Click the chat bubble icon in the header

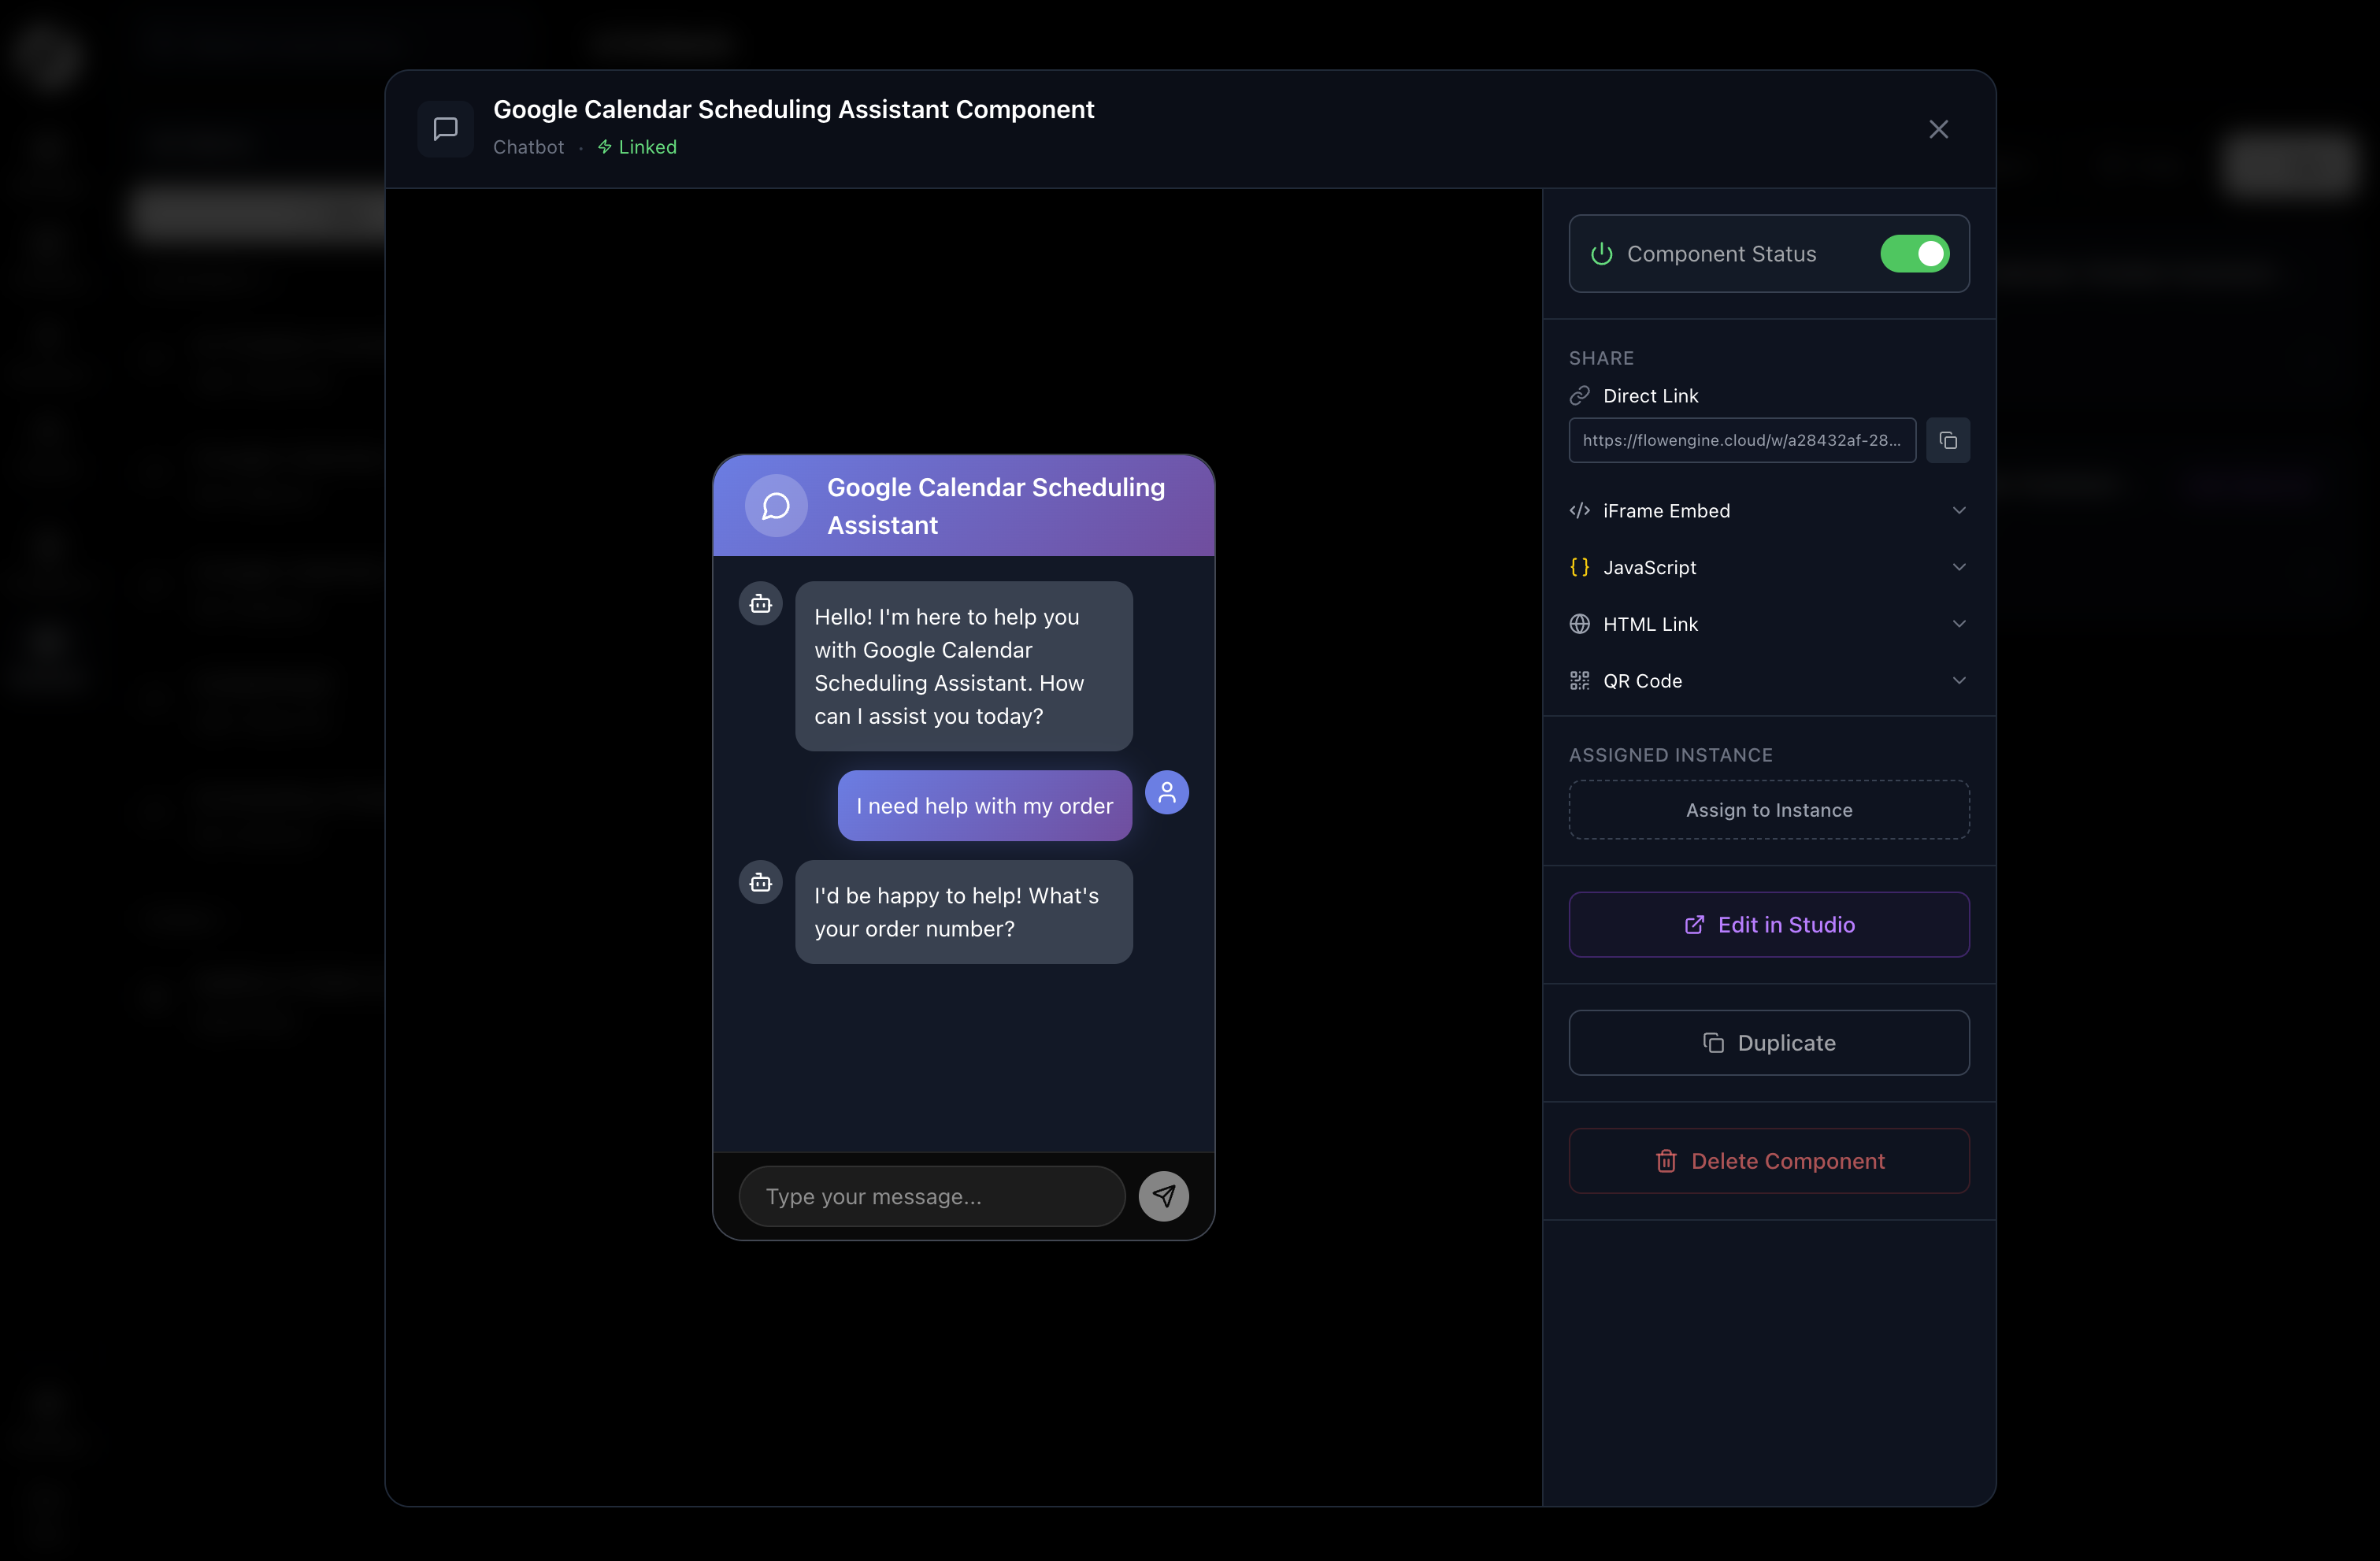tap(445, 128)
